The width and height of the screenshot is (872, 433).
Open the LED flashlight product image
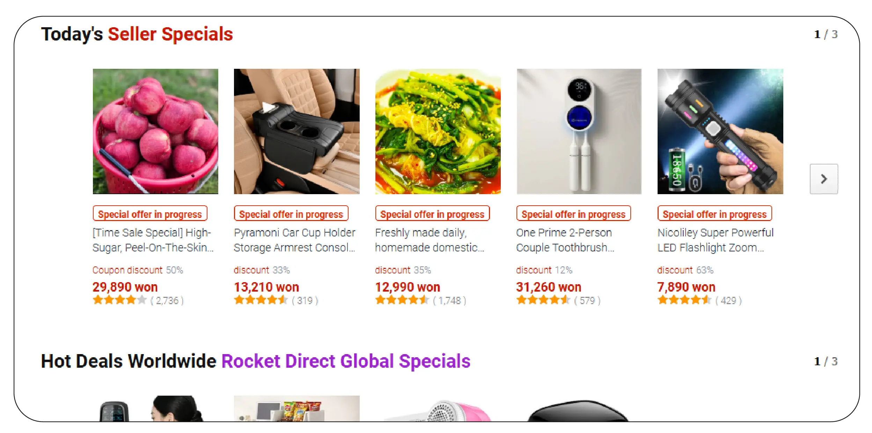(x=720, y=131)
